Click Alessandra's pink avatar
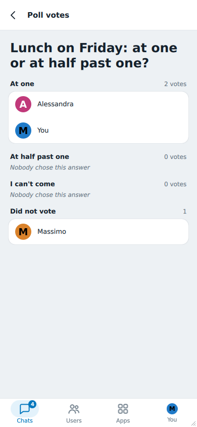 point(23,104)
